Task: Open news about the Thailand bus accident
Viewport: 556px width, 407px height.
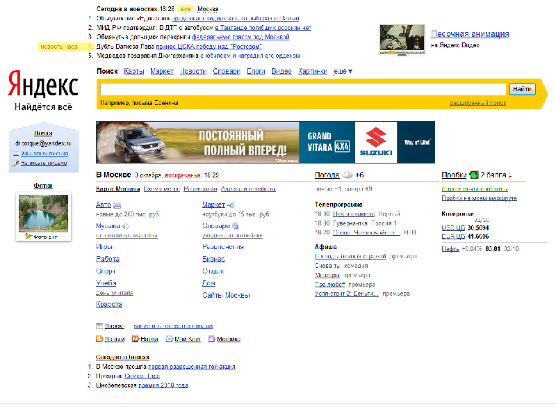Action: click(263, 28)
